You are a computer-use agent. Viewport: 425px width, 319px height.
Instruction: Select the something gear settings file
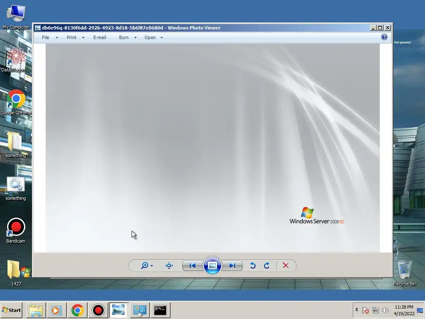16,189
